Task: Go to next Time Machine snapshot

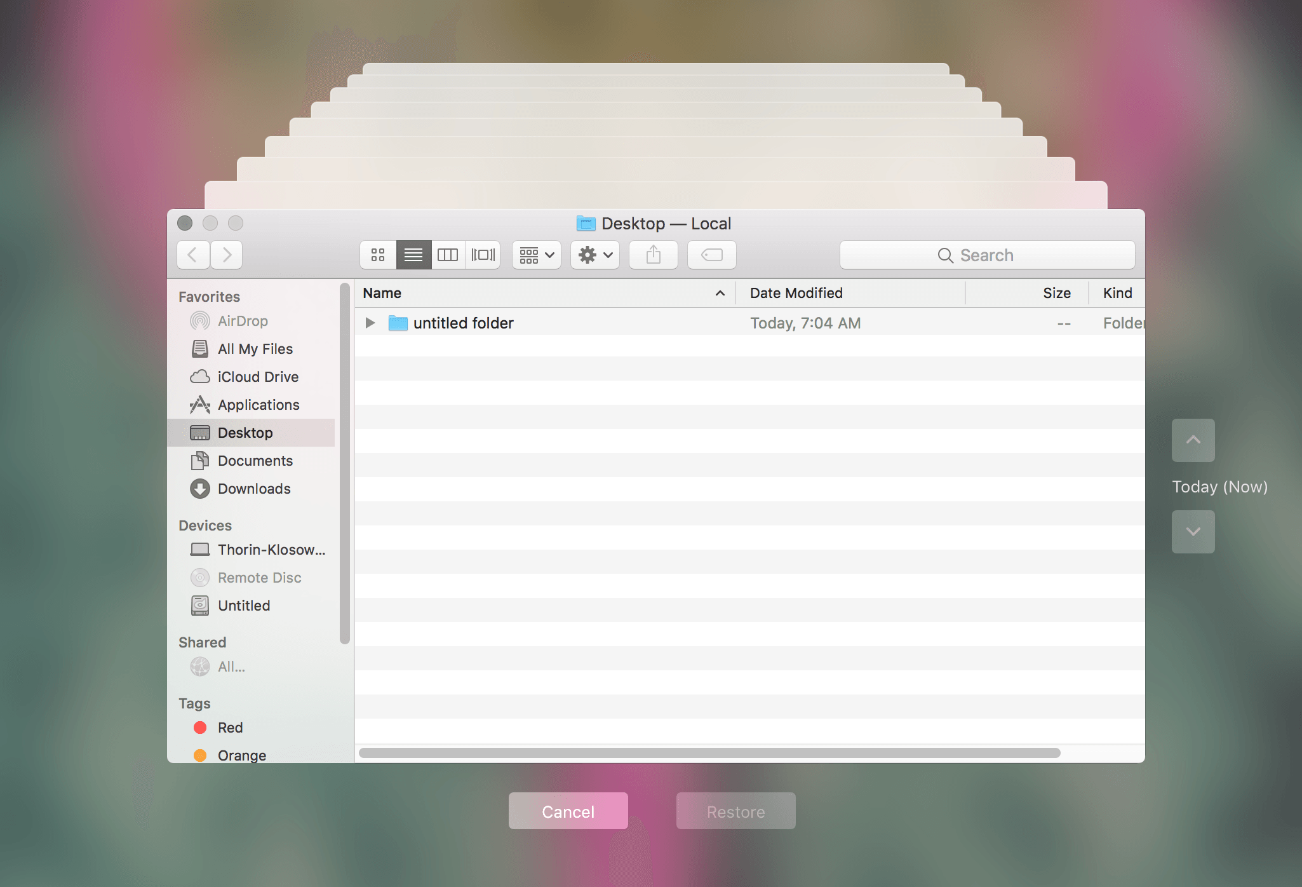Action: 1193,531
